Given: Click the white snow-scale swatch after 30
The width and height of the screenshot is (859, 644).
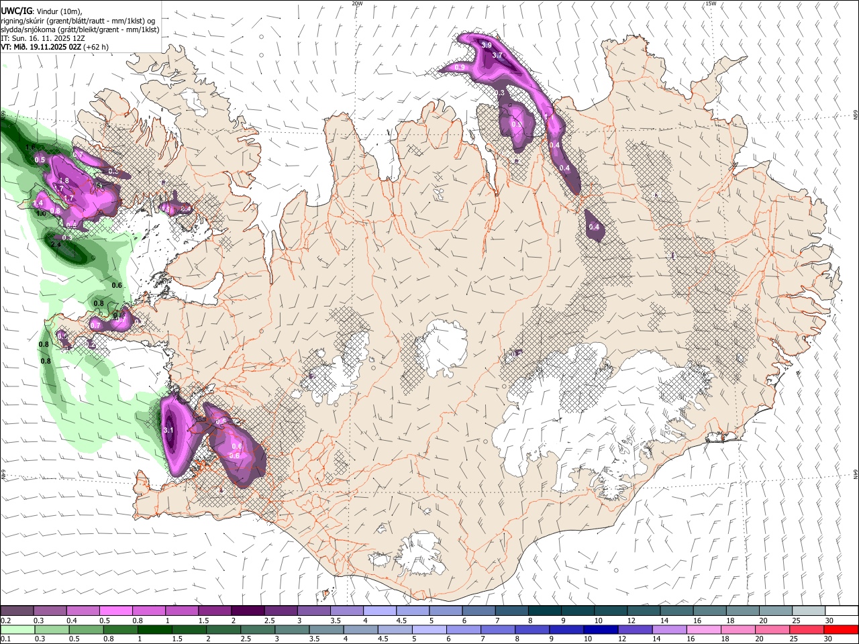Looking at the screenshot, I should tap(842, 611).
